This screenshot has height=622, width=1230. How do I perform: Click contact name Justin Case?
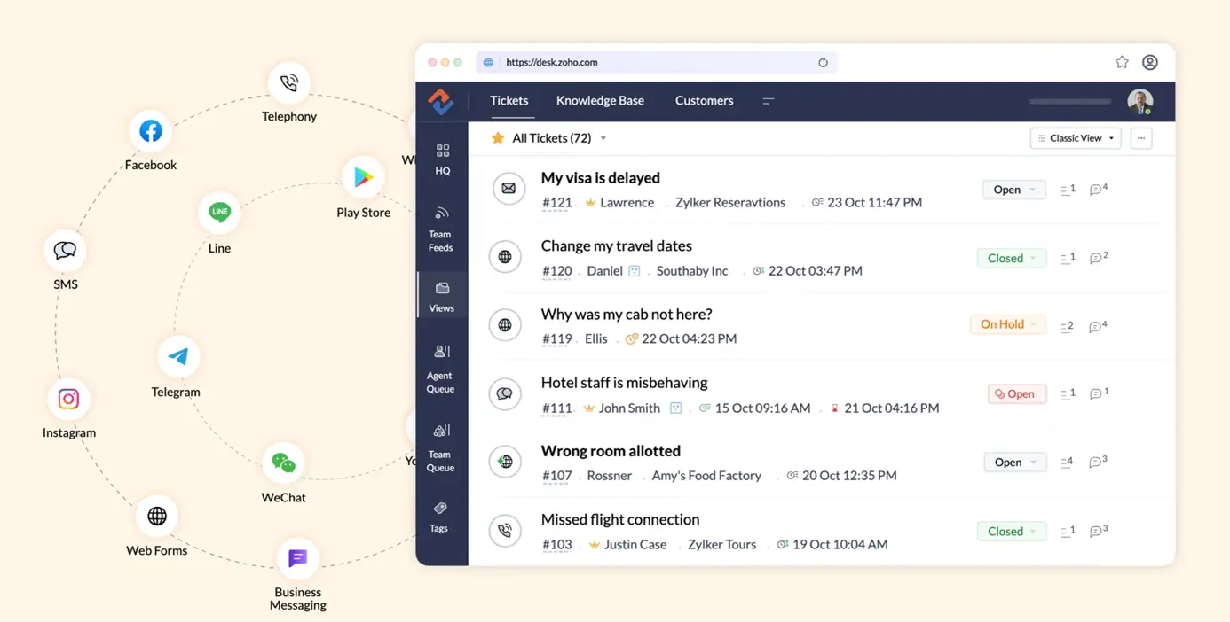coord(635,544)
